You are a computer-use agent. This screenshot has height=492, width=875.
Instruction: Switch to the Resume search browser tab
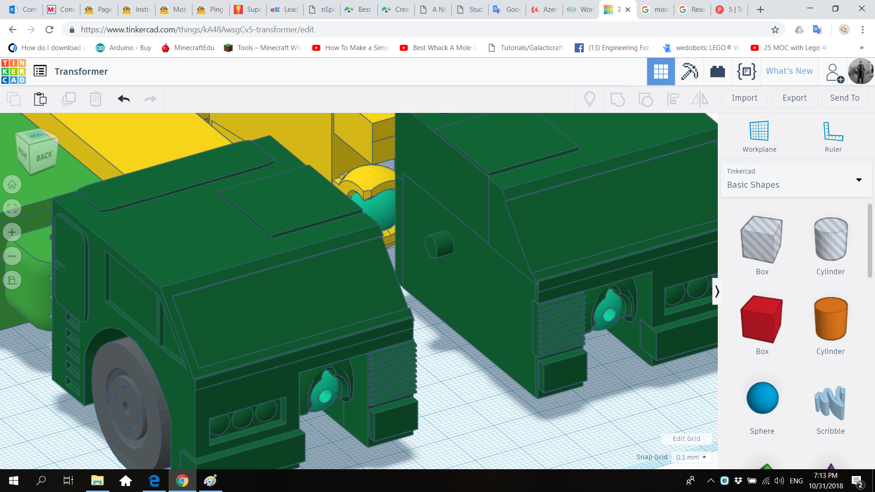[692, 9]
